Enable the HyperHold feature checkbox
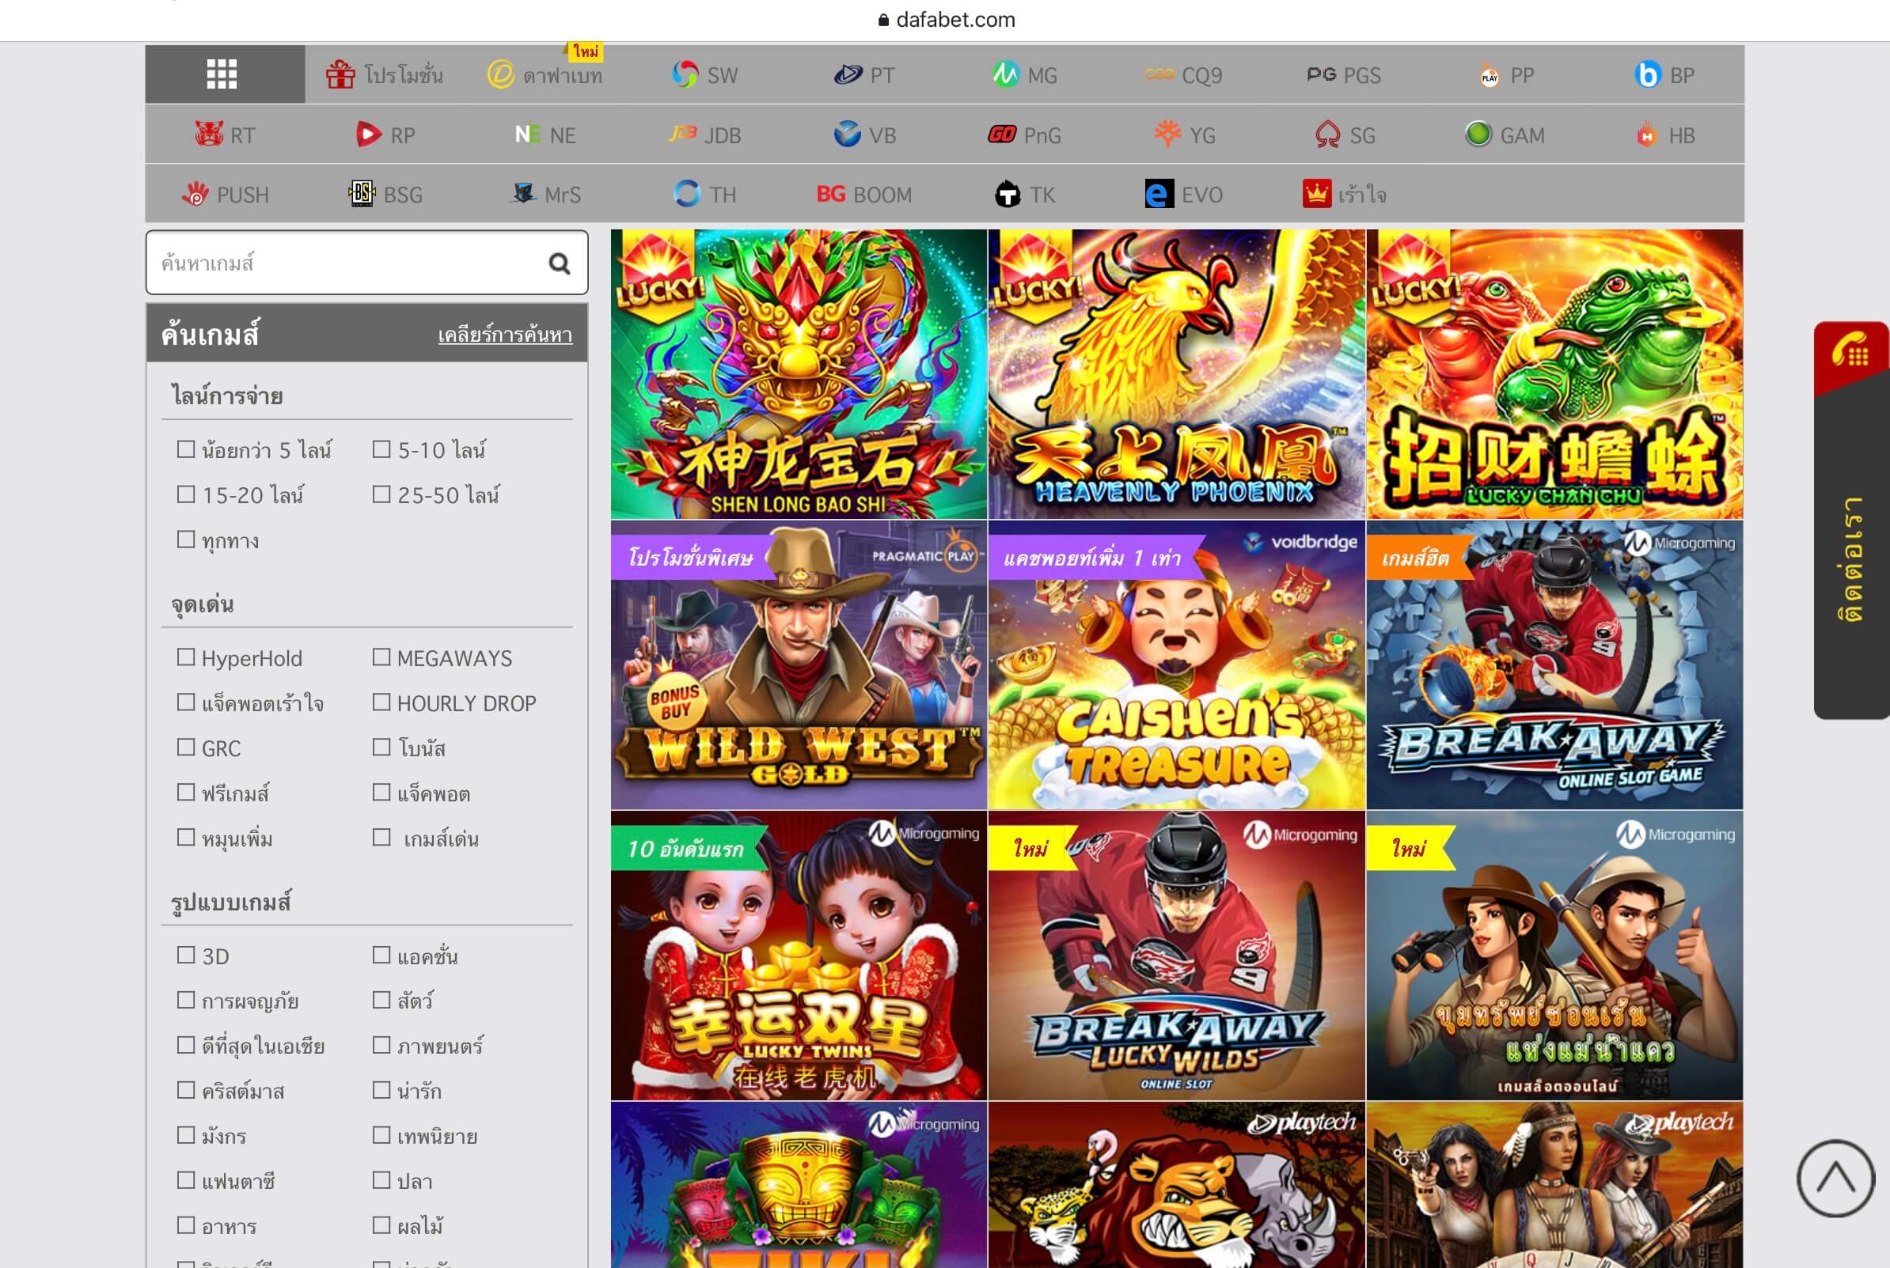The image size is (1890, 1268). 186,657
